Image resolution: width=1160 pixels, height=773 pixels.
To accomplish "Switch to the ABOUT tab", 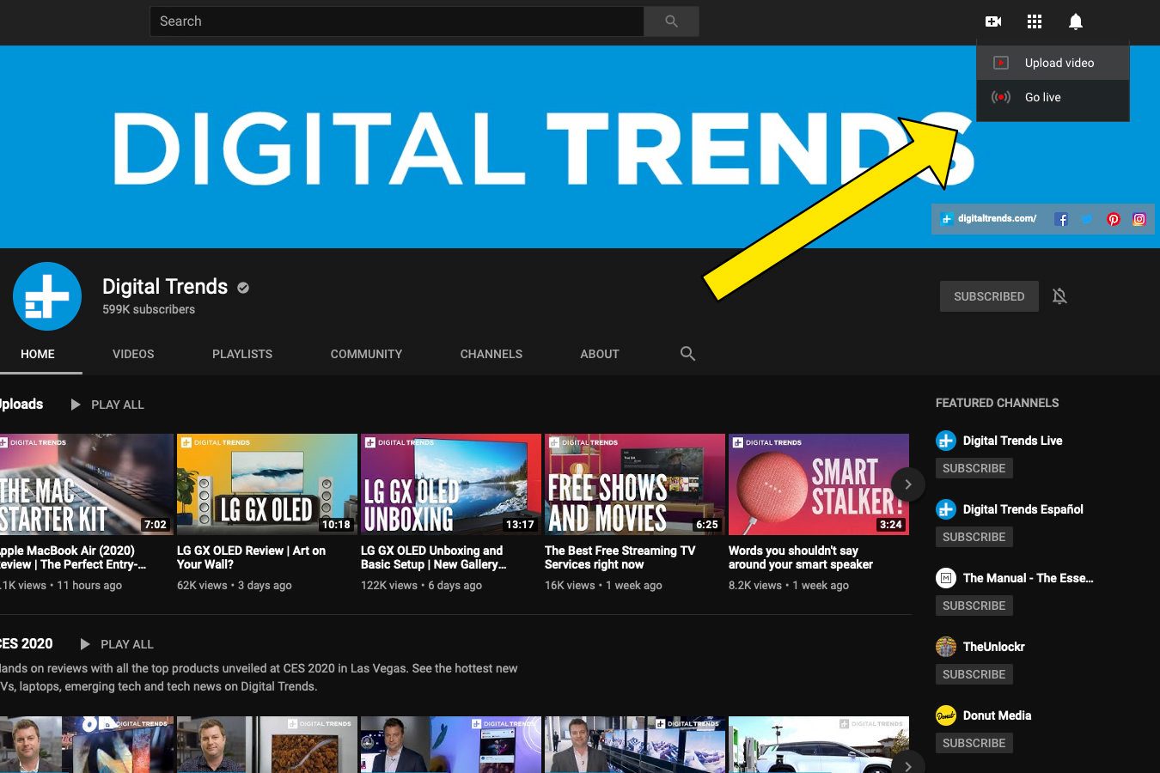I will [x=600, y=354].
